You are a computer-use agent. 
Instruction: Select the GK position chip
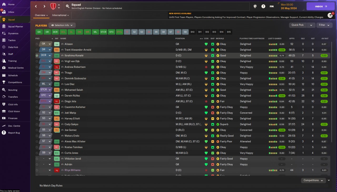point(39,32)
